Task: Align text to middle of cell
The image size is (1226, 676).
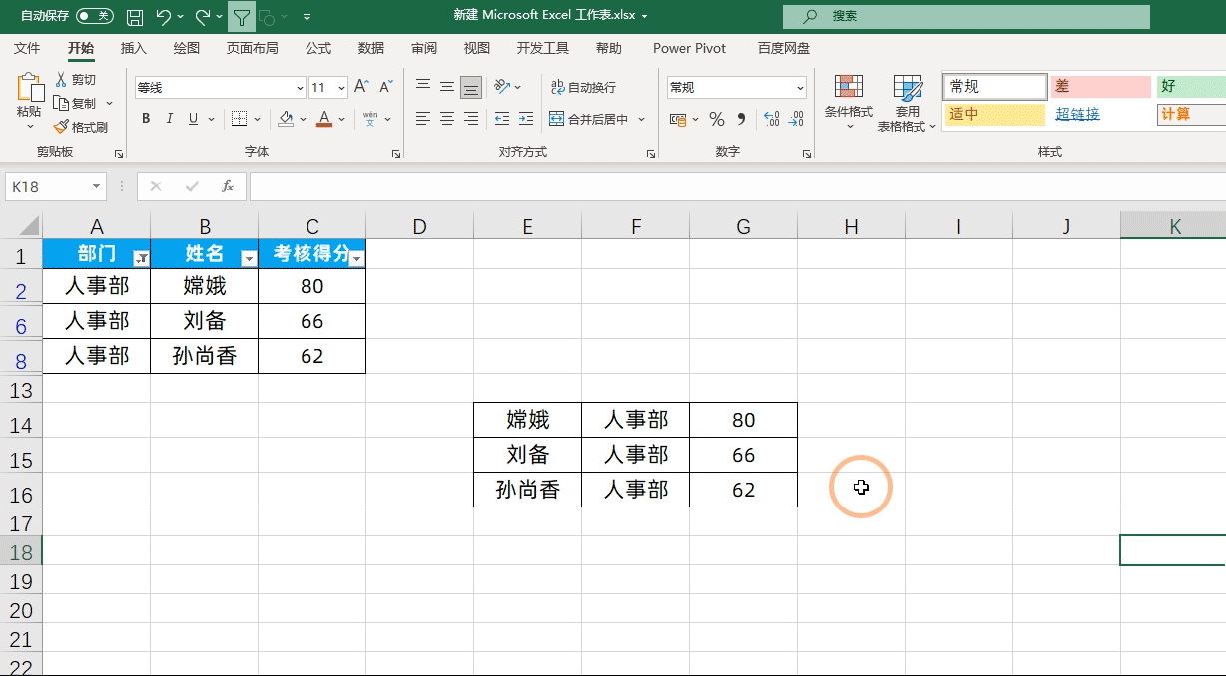Action: click(447, 87)
